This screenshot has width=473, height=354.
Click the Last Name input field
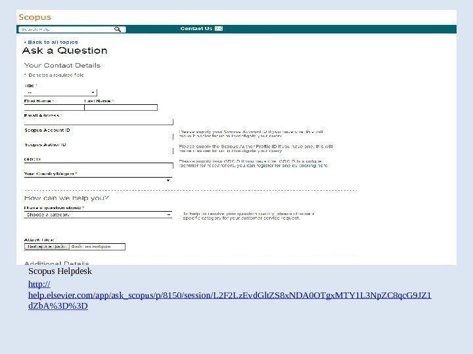(x=121, y=108)
